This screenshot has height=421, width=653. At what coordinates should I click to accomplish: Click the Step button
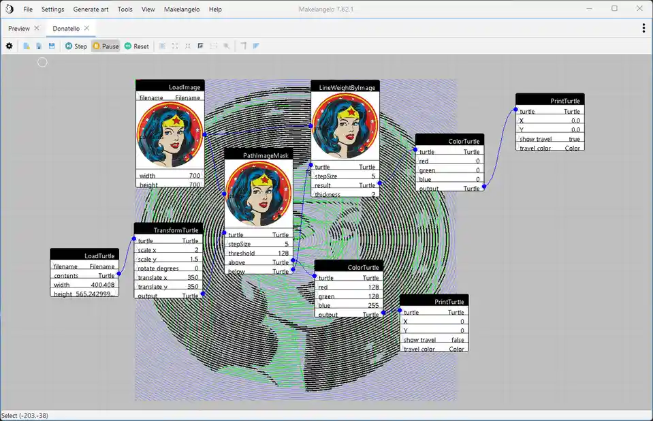[76, 46]
